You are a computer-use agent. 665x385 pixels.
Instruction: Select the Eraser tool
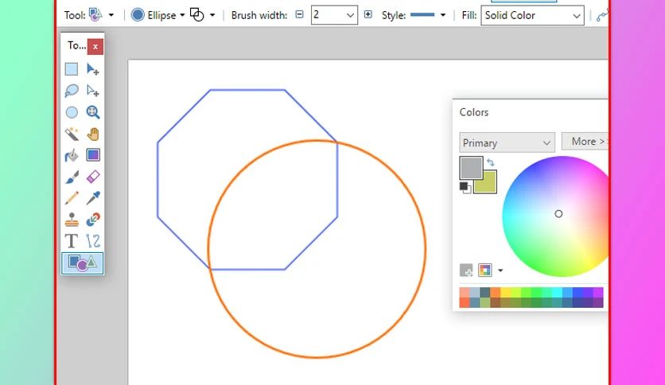click(x=93, y=177)
